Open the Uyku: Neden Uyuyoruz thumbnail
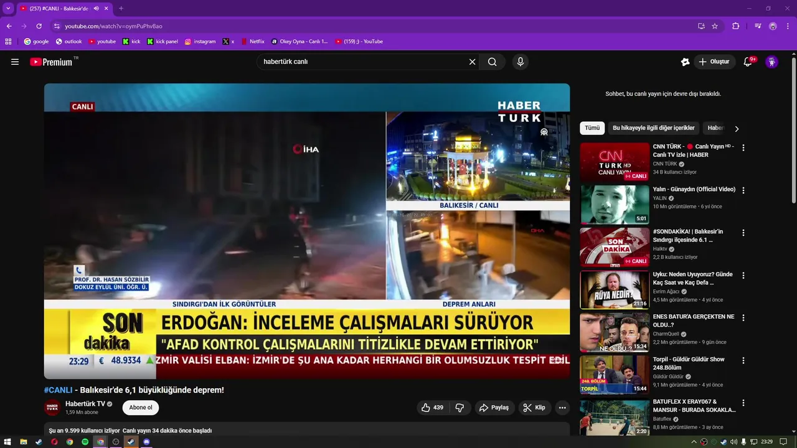Image resolution: width=797 pixels, height=448 pixels. click(615, 289)
